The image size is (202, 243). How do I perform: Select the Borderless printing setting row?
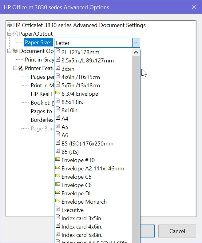(x=42, y=120)
